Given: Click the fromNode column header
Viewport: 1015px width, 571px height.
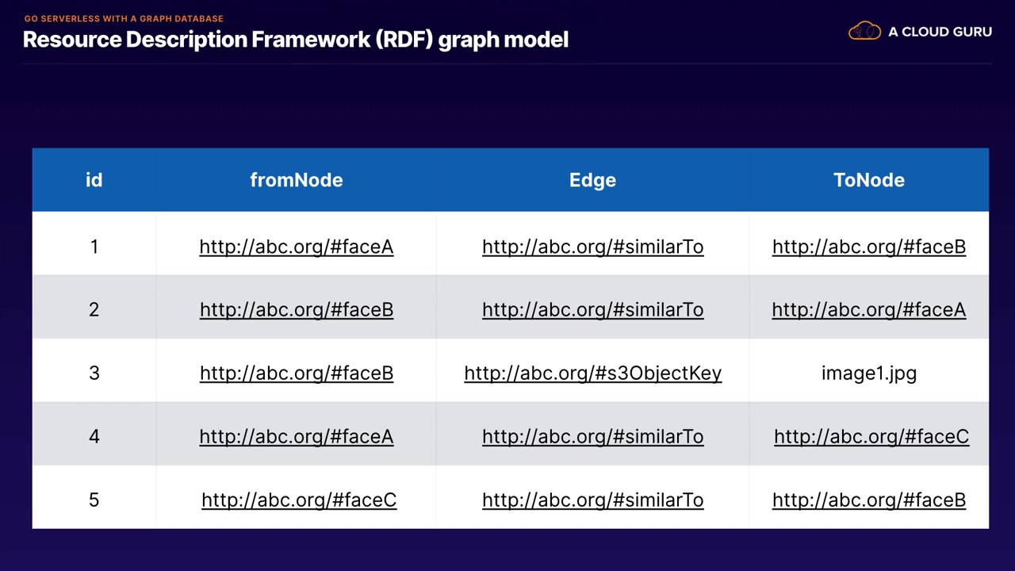Looking at the screenshot, I should tap(296, 180).
